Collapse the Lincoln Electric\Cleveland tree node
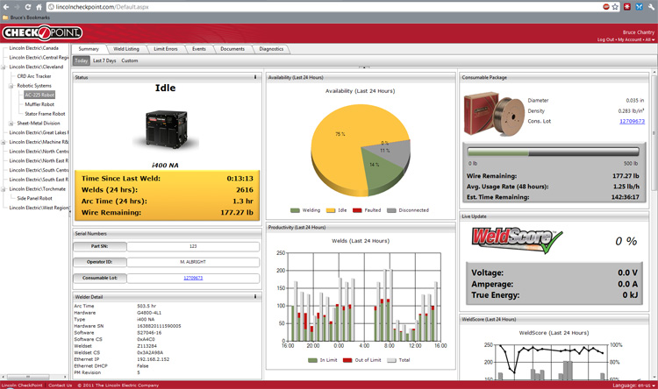 click(4, 67)
